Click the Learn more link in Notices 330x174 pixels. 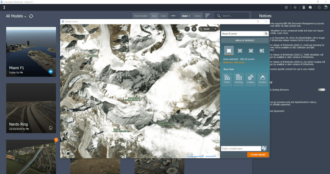click(283, 33)
